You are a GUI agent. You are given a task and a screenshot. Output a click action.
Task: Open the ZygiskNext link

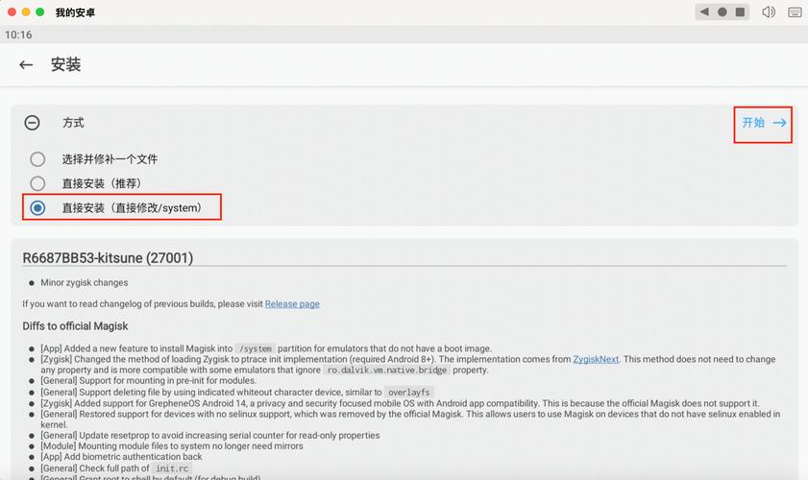click(596, 359)
